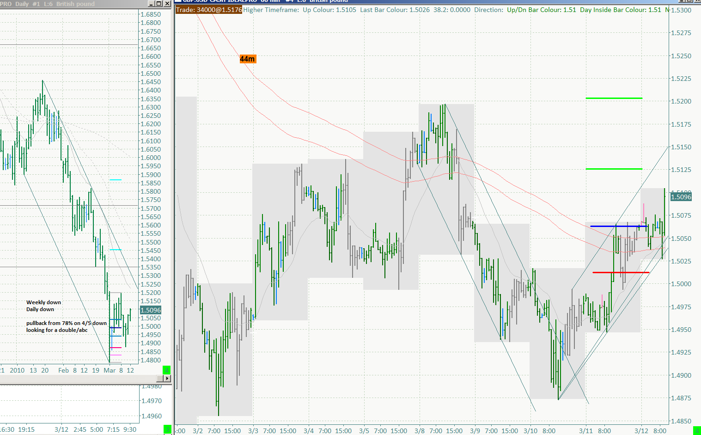Click the 1.5096 price tag on 60 min chart

coord(681,197)
